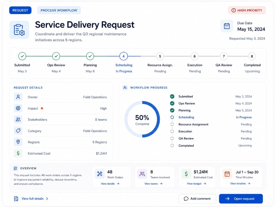This screenshot has width=276, height=207.
Task: Click the document icon beside View full details
Action: [16, 199]
